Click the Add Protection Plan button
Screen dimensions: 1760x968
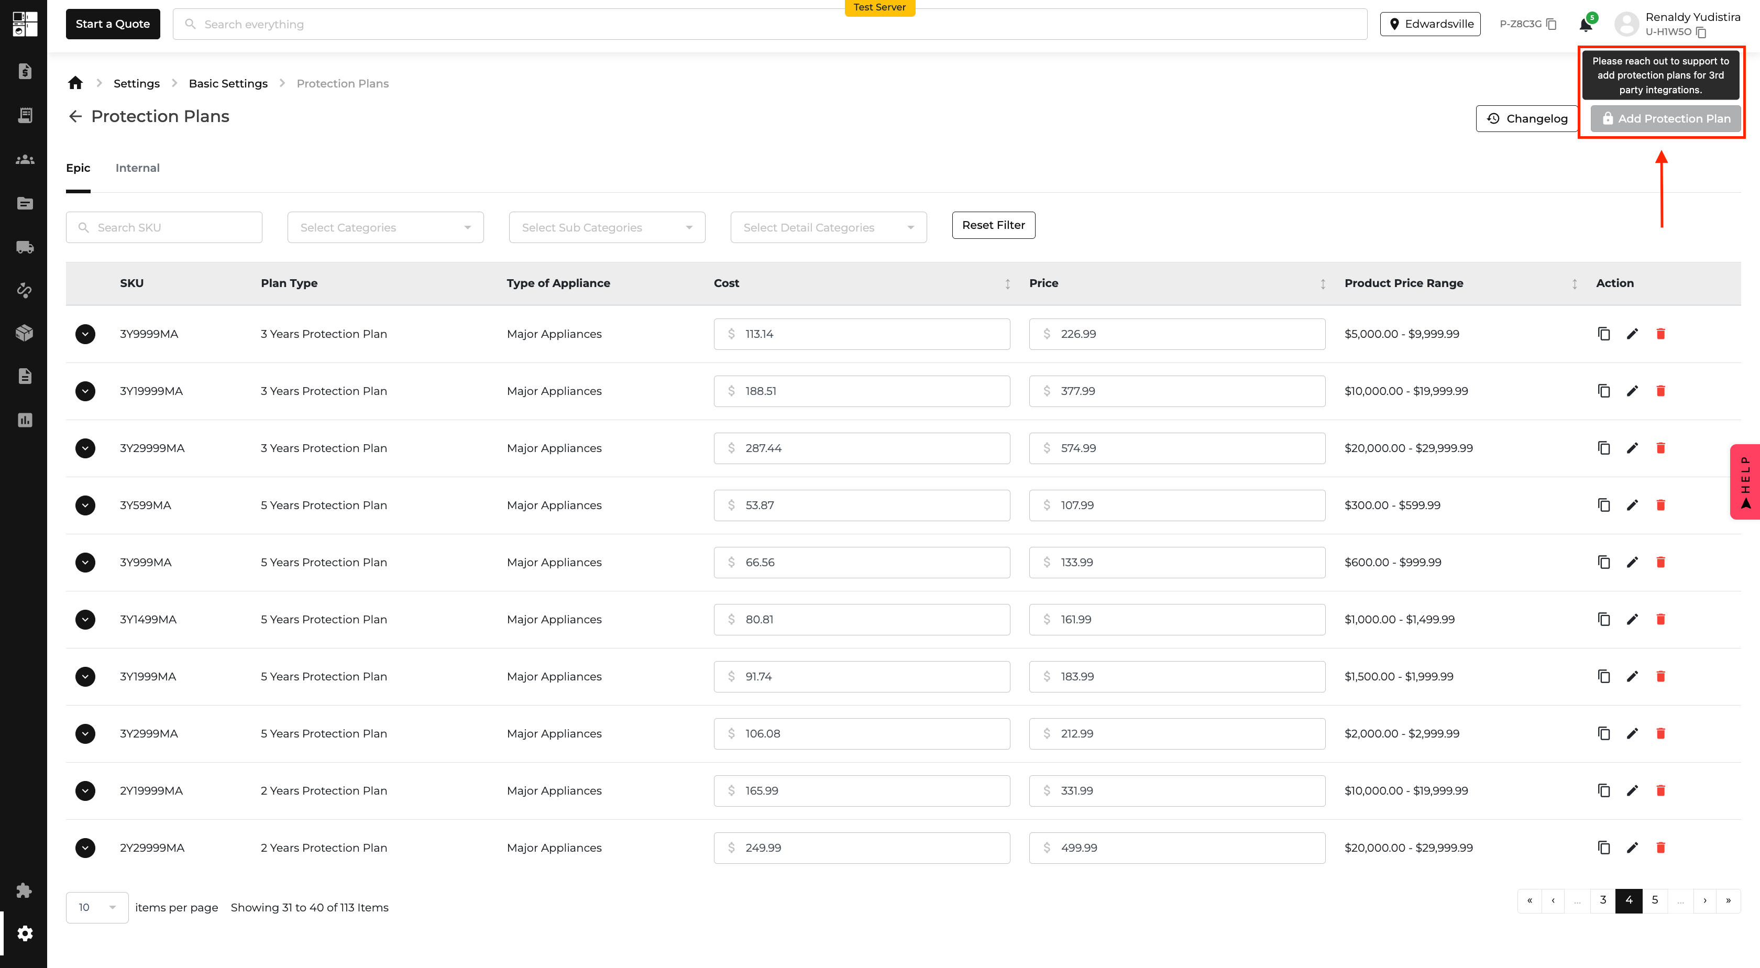tap(1666, 119)
